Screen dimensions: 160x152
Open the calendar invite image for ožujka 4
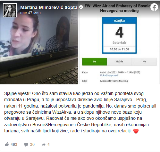(x=119, y=43)
